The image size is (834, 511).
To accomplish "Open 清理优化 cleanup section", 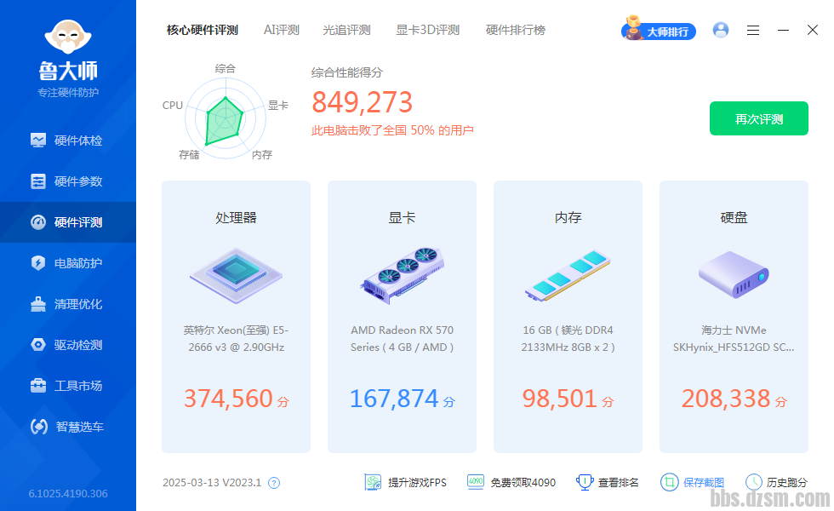I will (68, 304).
